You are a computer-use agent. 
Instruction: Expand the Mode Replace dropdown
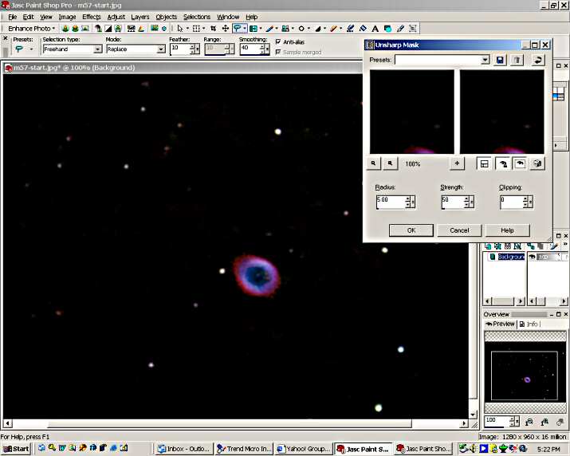pos(161,49)
